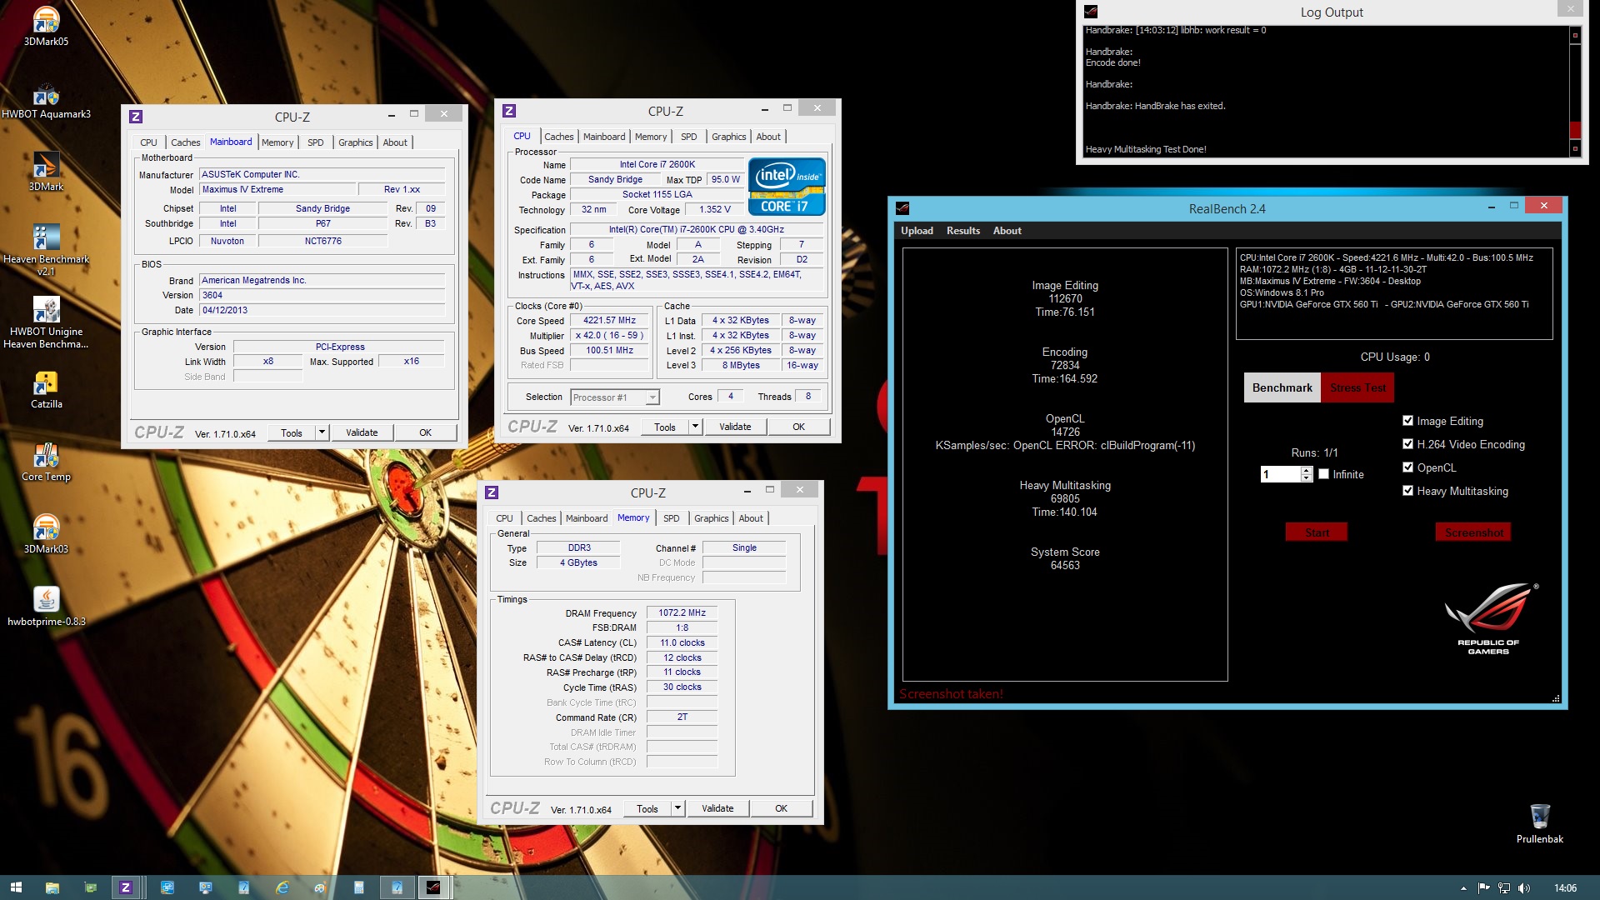1600x900 pixels.
Task: Select the Benchmark mode button
Action: (x=1282, y=387)
